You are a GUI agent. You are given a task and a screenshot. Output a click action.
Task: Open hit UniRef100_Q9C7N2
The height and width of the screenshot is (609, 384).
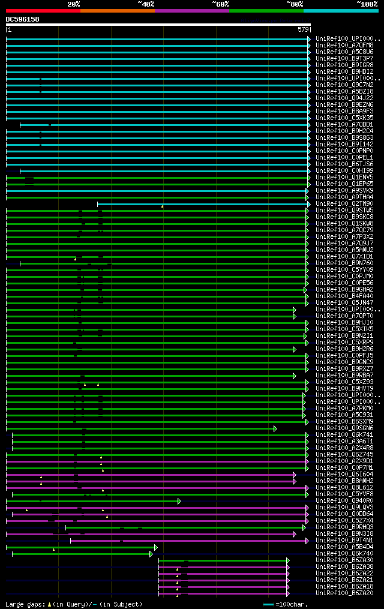click(x=344, y=85)
